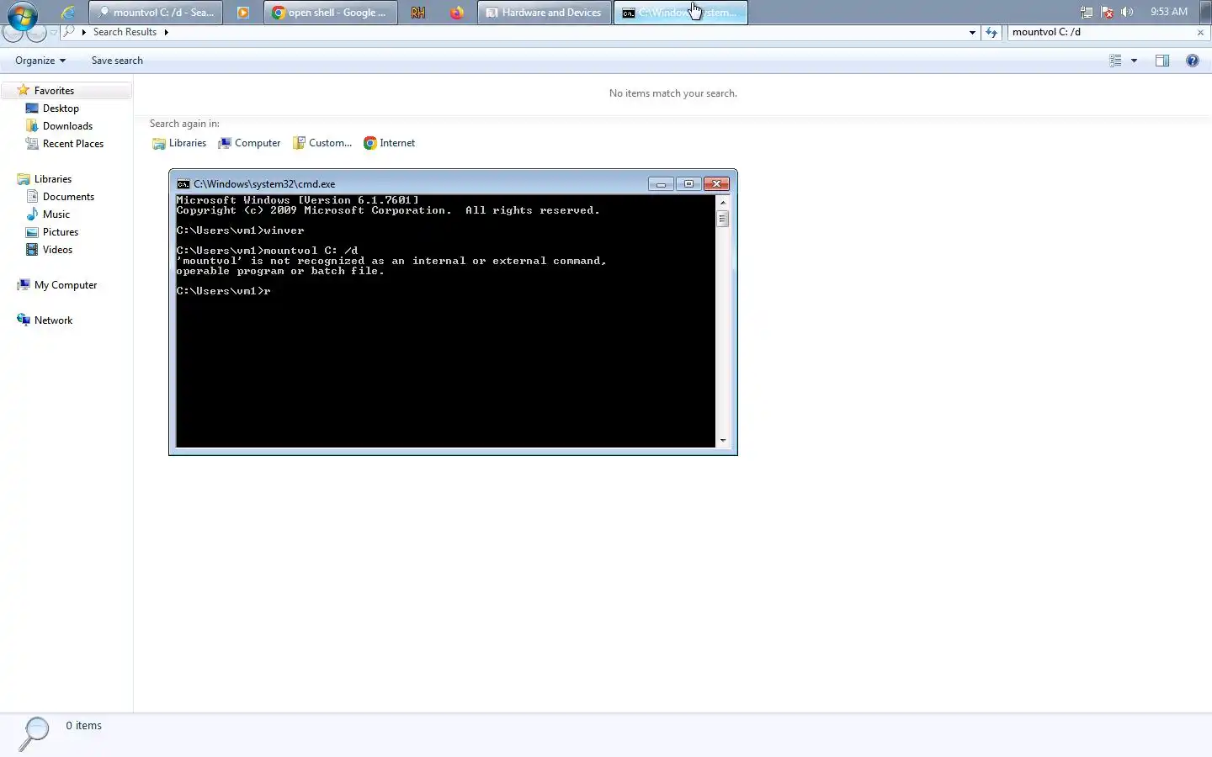The image size is (1212, 757).
Task: Open the volume speaker tray icon
Action: (x=1128, y=12)
